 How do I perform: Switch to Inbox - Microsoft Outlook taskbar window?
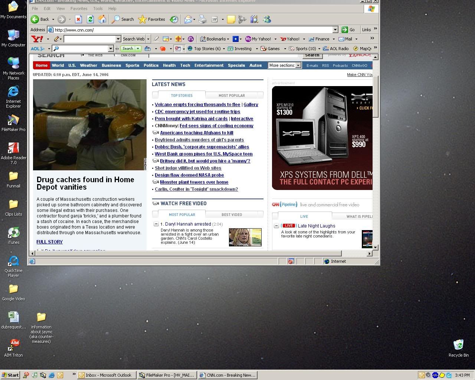pyautogui.click(x=107, y=375)
